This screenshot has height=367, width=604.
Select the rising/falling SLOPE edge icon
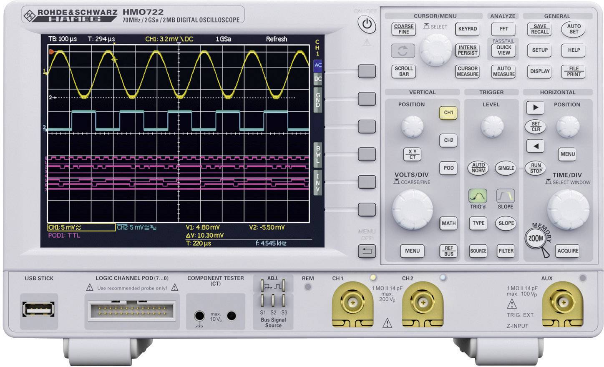click(505, 197)
